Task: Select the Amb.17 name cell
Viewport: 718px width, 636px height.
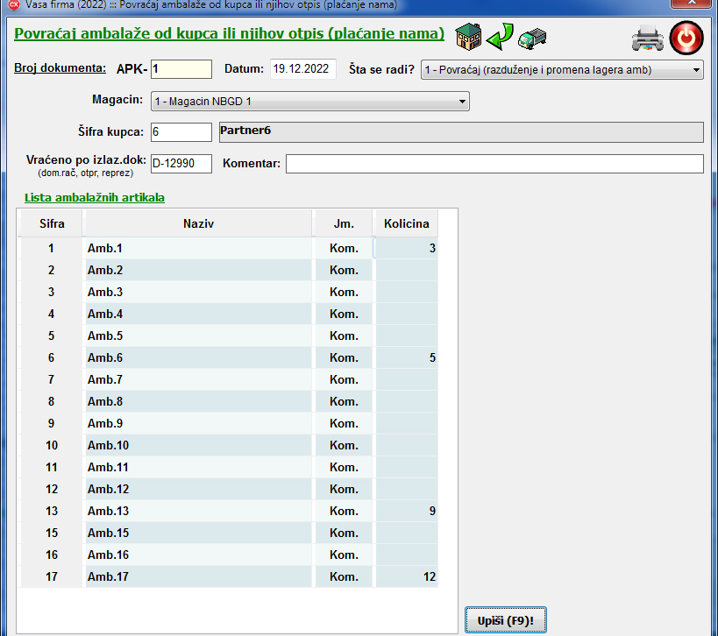Action: coord(198,577)
